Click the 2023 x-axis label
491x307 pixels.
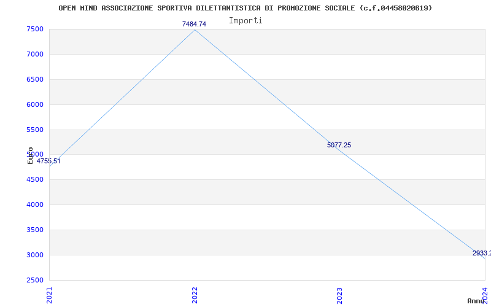340,295
